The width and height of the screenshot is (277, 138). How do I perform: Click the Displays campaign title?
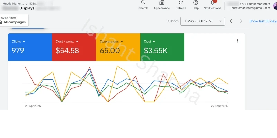pyautogui.click(x=27, y=8)
